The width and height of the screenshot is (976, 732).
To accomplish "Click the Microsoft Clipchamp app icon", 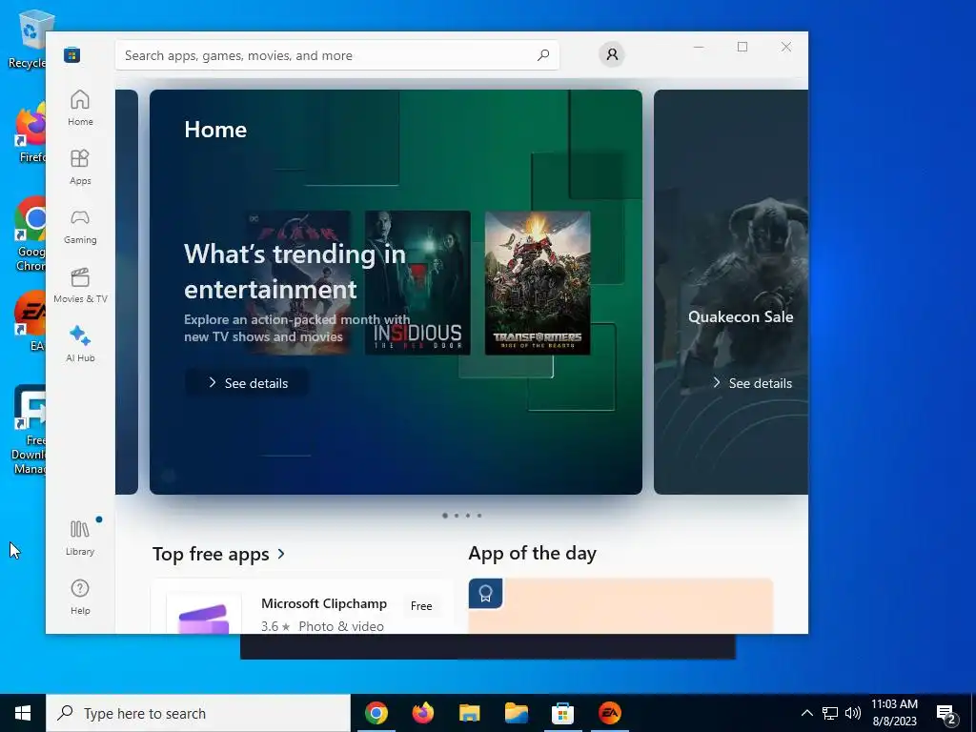I will tap(204, 613).
